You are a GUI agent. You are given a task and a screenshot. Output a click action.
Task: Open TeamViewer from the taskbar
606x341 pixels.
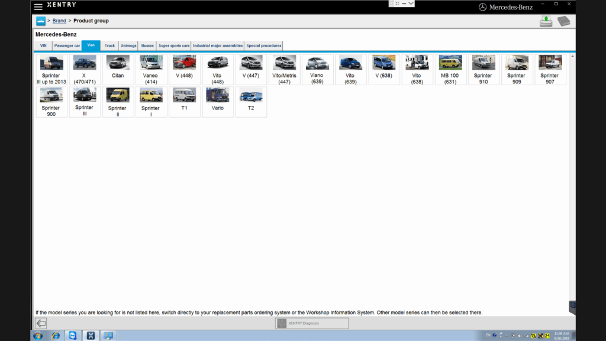coord(73,336)
